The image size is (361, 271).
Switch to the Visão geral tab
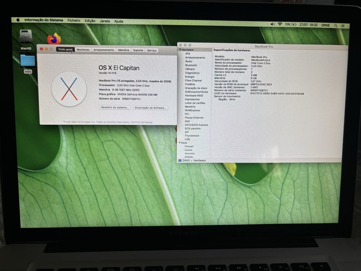(65, 49)
